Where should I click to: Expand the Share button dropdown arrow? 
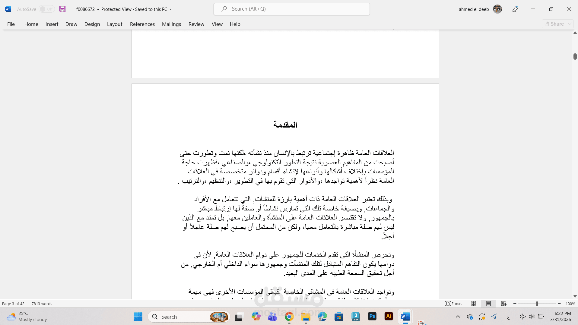coord(570,24)
